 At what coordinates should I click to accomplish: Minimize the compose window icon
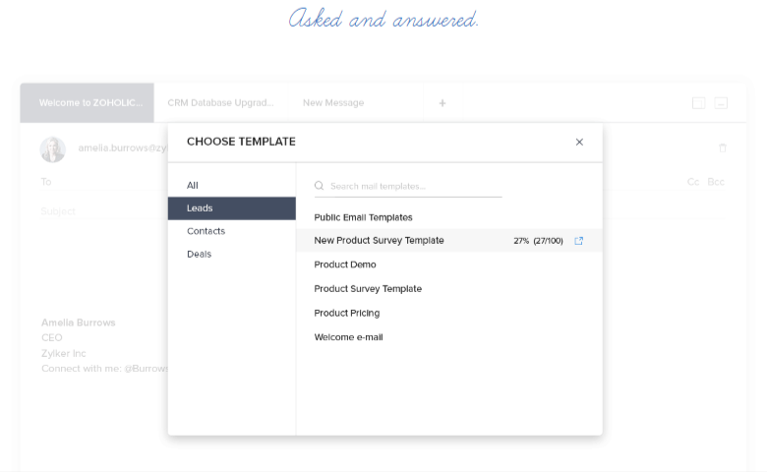721,103
